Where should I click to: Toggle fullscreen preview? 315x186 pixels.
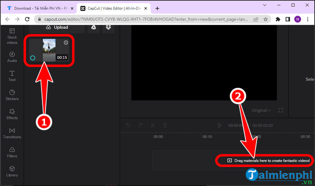point(280,110)
